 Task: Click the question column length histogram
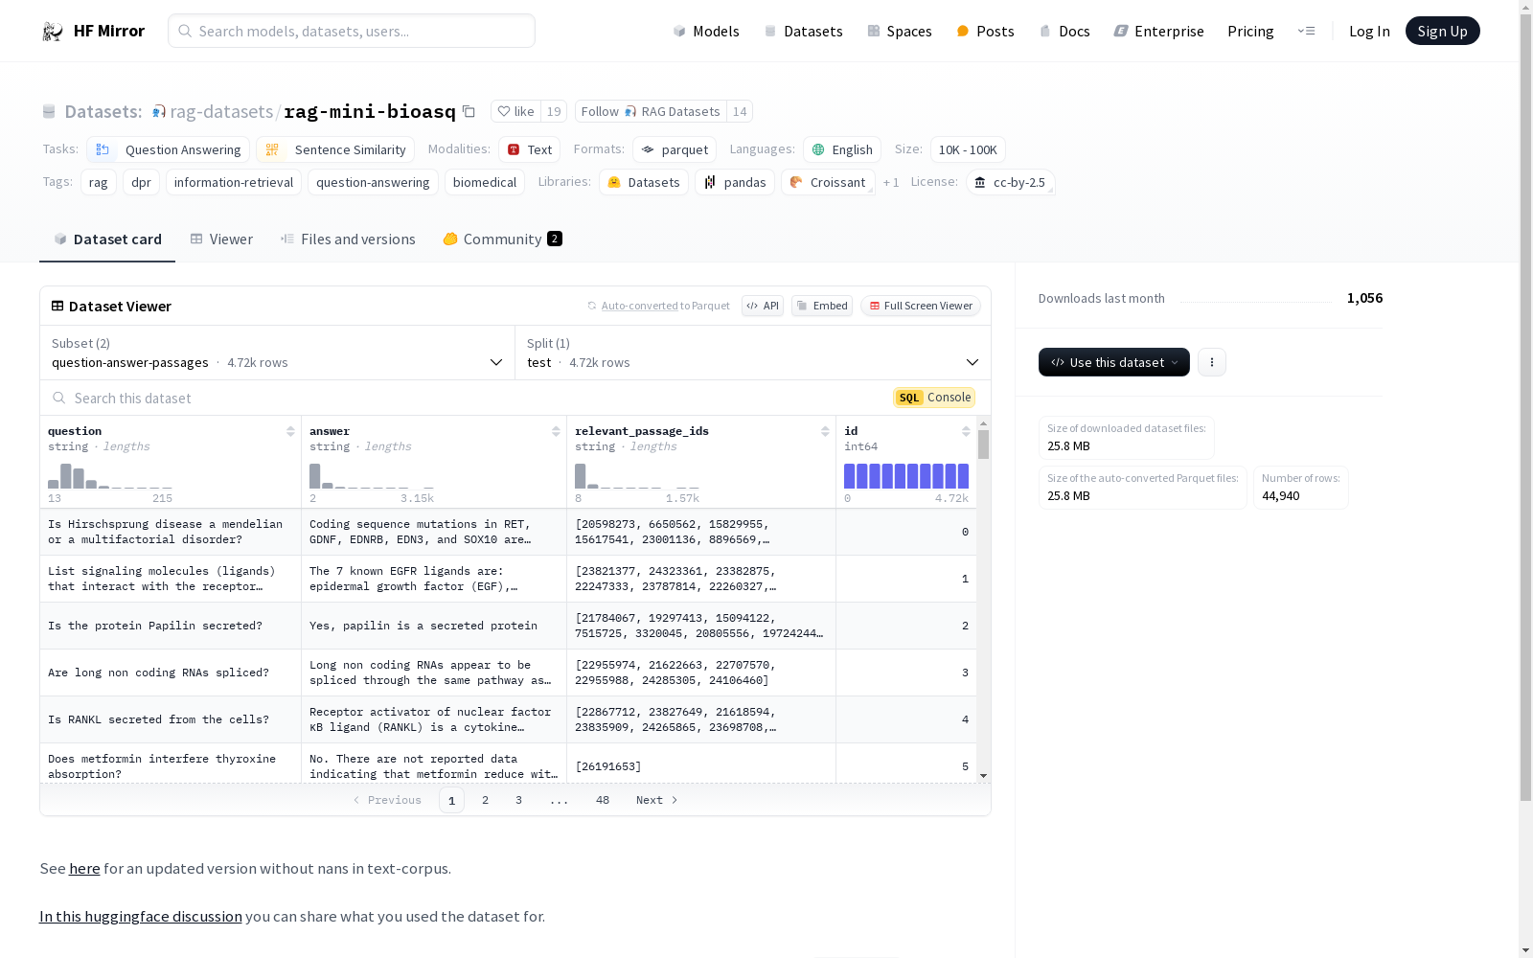click(110, 476)
